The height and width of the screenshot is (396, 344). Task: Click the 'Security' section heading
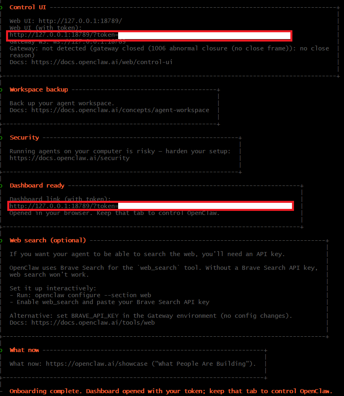(24, 138)
